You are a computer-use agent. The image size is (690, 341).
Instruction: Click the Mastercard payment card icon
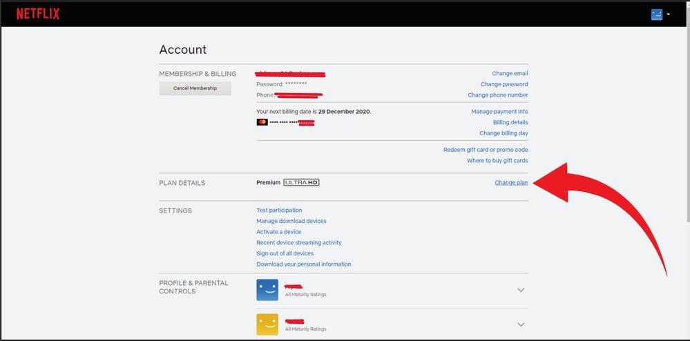[x=262, y=122]
